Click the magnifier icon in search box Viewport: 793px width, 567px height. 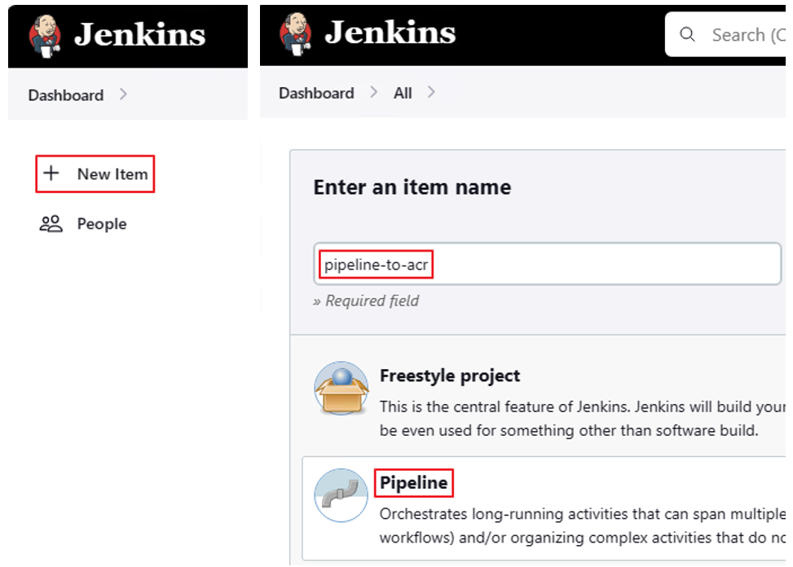coord(687,34)
